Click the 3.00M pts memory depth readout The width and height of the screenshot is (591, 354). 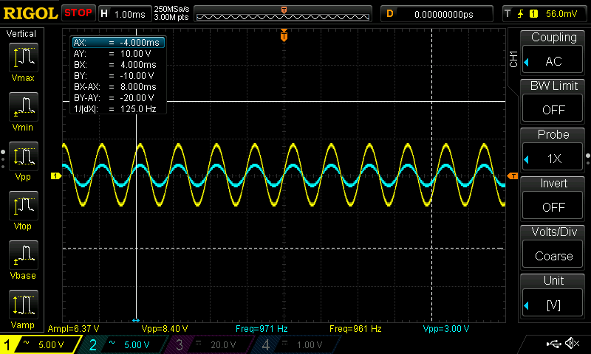[x=171, y=17]
